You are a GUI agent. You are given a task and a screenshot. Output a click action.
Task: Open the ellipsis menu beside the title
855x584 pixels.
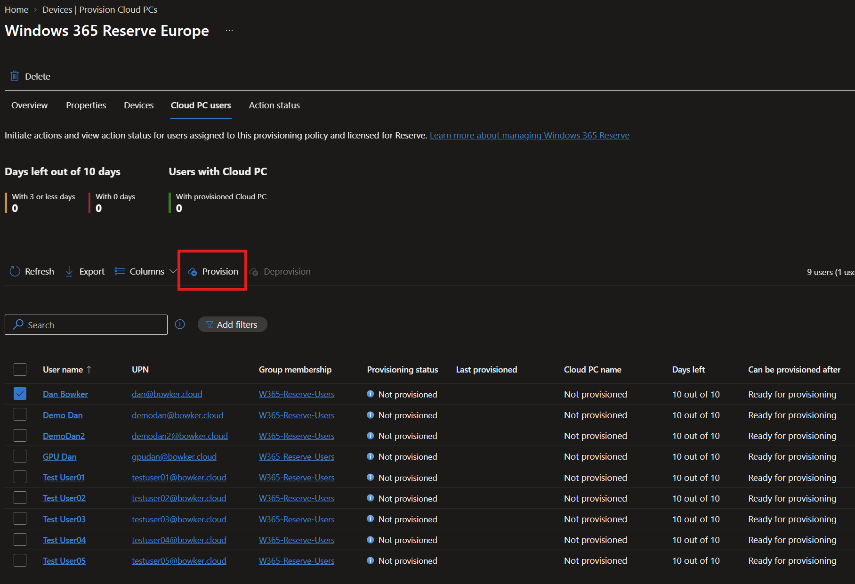[x=229, y=31]
